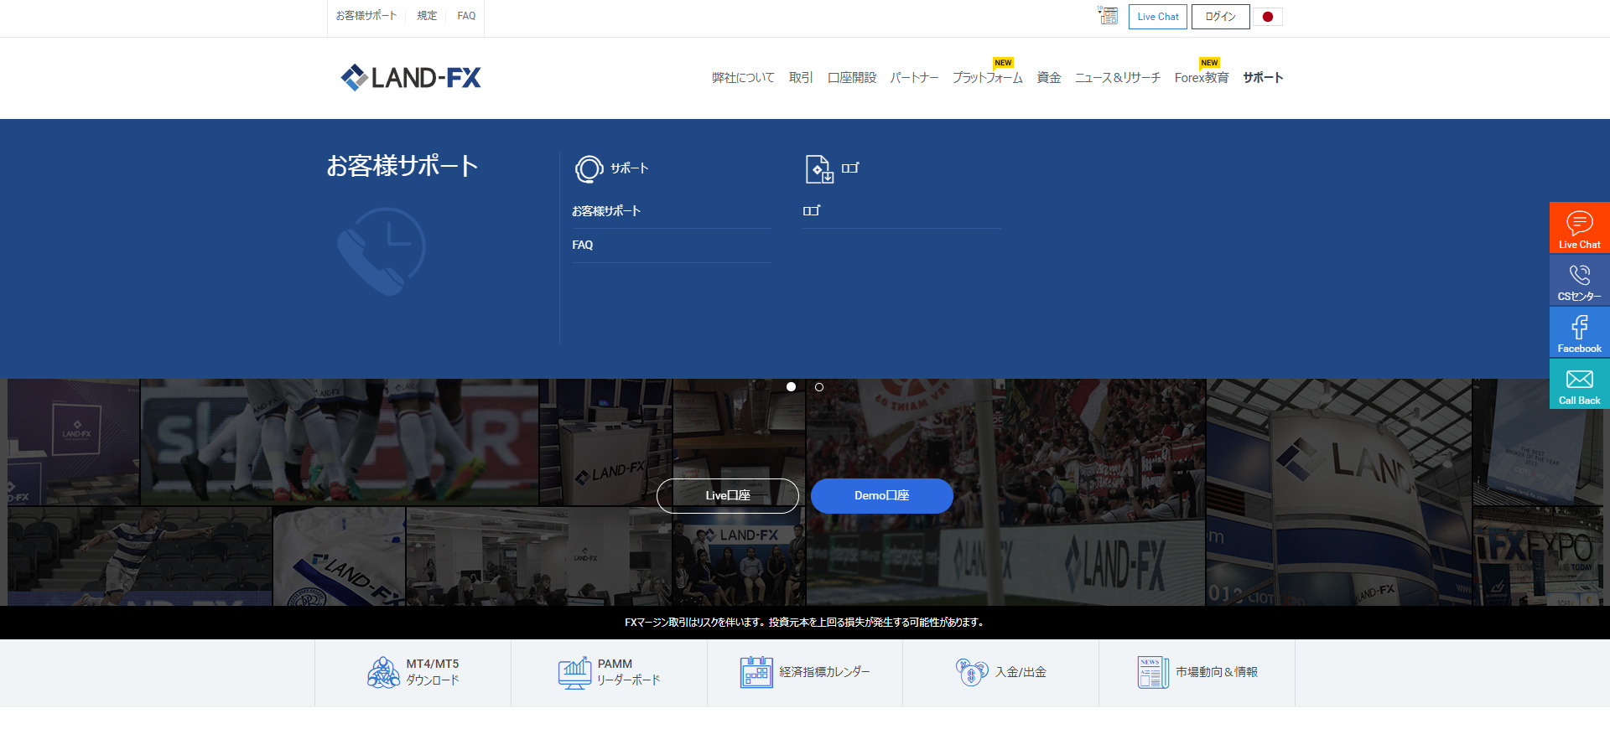Open LAND-FX Facebook page icon
This screenshot has width=1610, height=755.
click(x=1579, y=328)
